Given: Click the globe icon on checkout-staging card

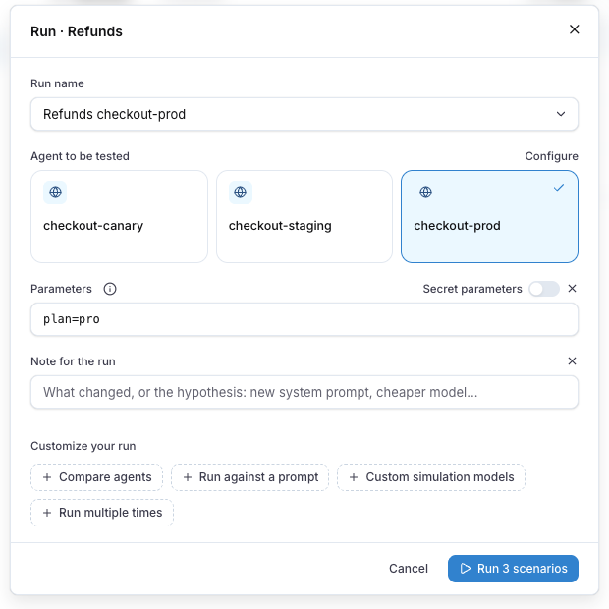Looking at the screenshot, I should point(241,193).
